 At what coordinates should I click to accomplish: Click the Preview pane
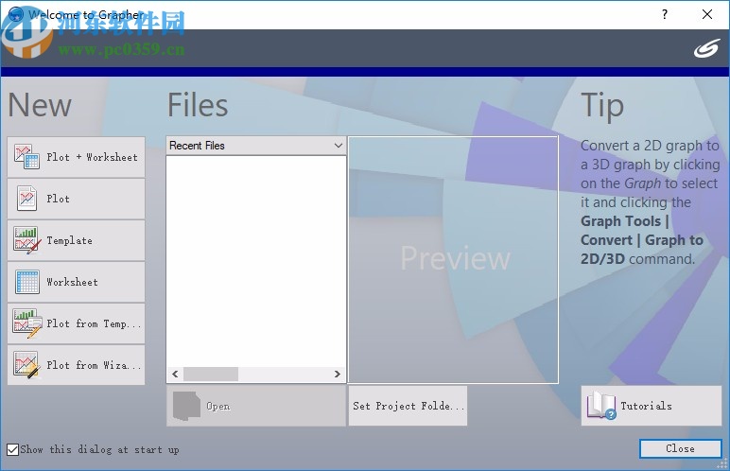(453, 260)
